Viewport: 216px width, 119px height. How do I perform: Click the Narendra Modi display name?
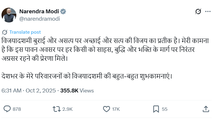(39, 12)
